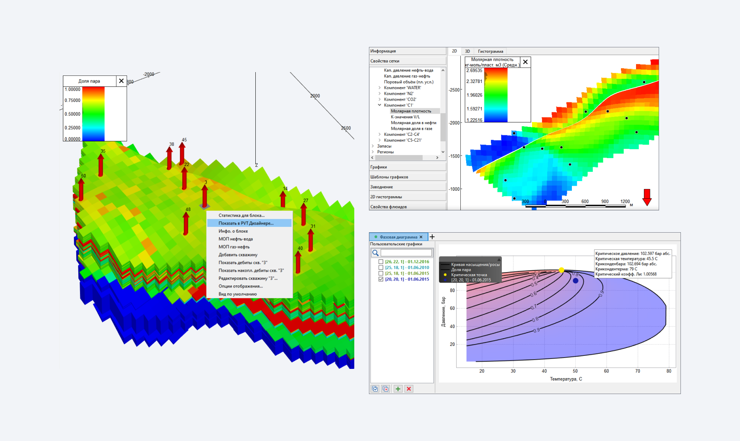Expand Компонент 'C5-C21' tree node
The height and width of the screenshot is (441, 740).
point(379,140)
